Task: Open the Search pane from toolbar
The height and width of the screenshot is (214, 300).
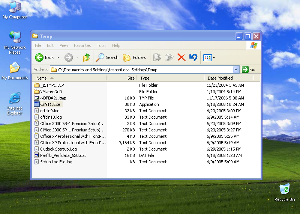Action: (107, 57)
